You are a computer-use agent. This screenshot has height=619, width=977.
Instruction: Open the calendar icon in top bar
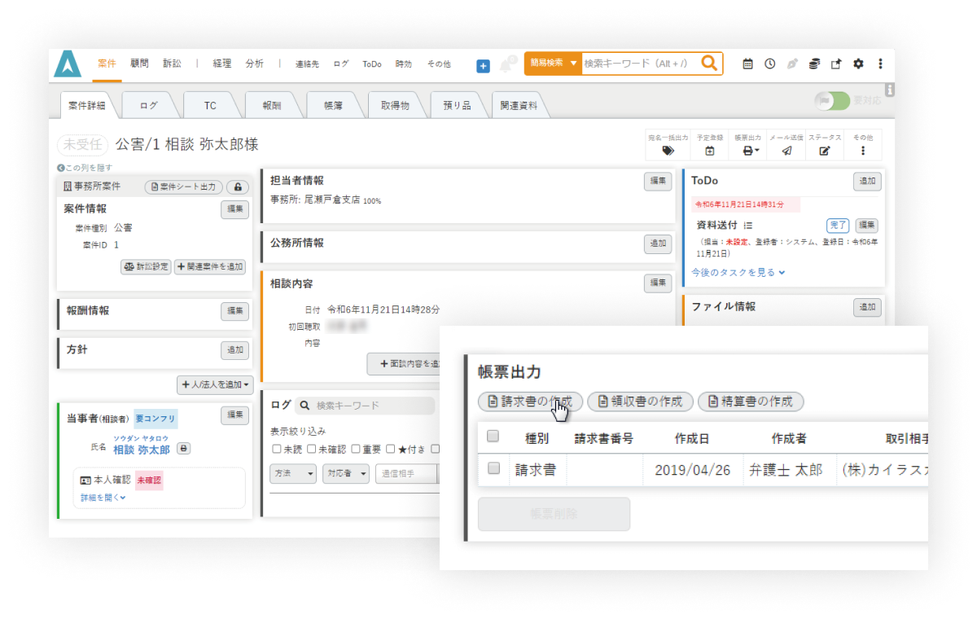[747, 64]
